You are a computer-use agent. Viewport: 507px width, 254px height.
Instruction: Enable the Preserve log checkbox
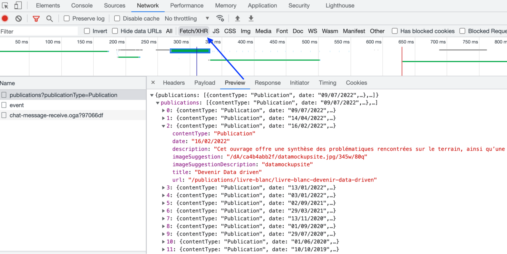pyautogui.click(x=67, y=19)
